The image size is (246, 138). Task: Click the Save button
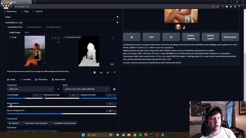pyautogui.click(x=151, y=37)
